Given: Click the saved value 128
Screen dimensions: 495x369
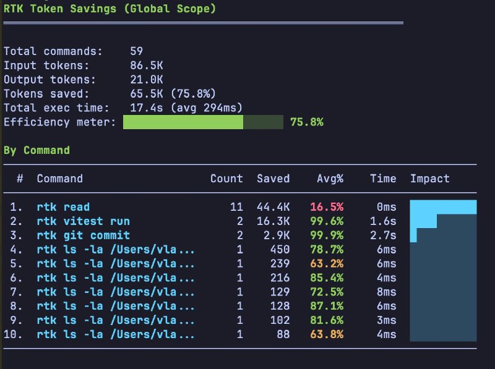Looking at the screenshot, I should coord(280,306).
